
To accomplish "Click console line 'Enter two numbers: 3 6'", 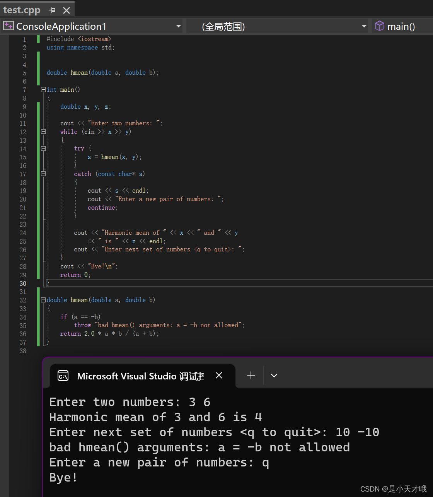I will pos(130,402).
